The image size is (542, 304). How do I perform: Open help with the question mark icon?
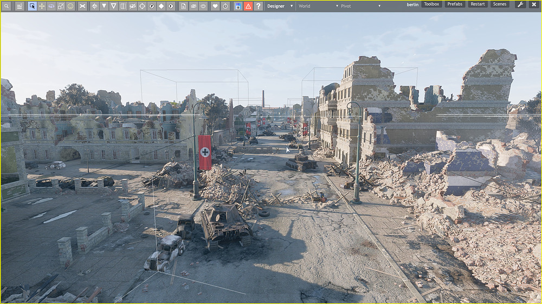click(258, 6)
